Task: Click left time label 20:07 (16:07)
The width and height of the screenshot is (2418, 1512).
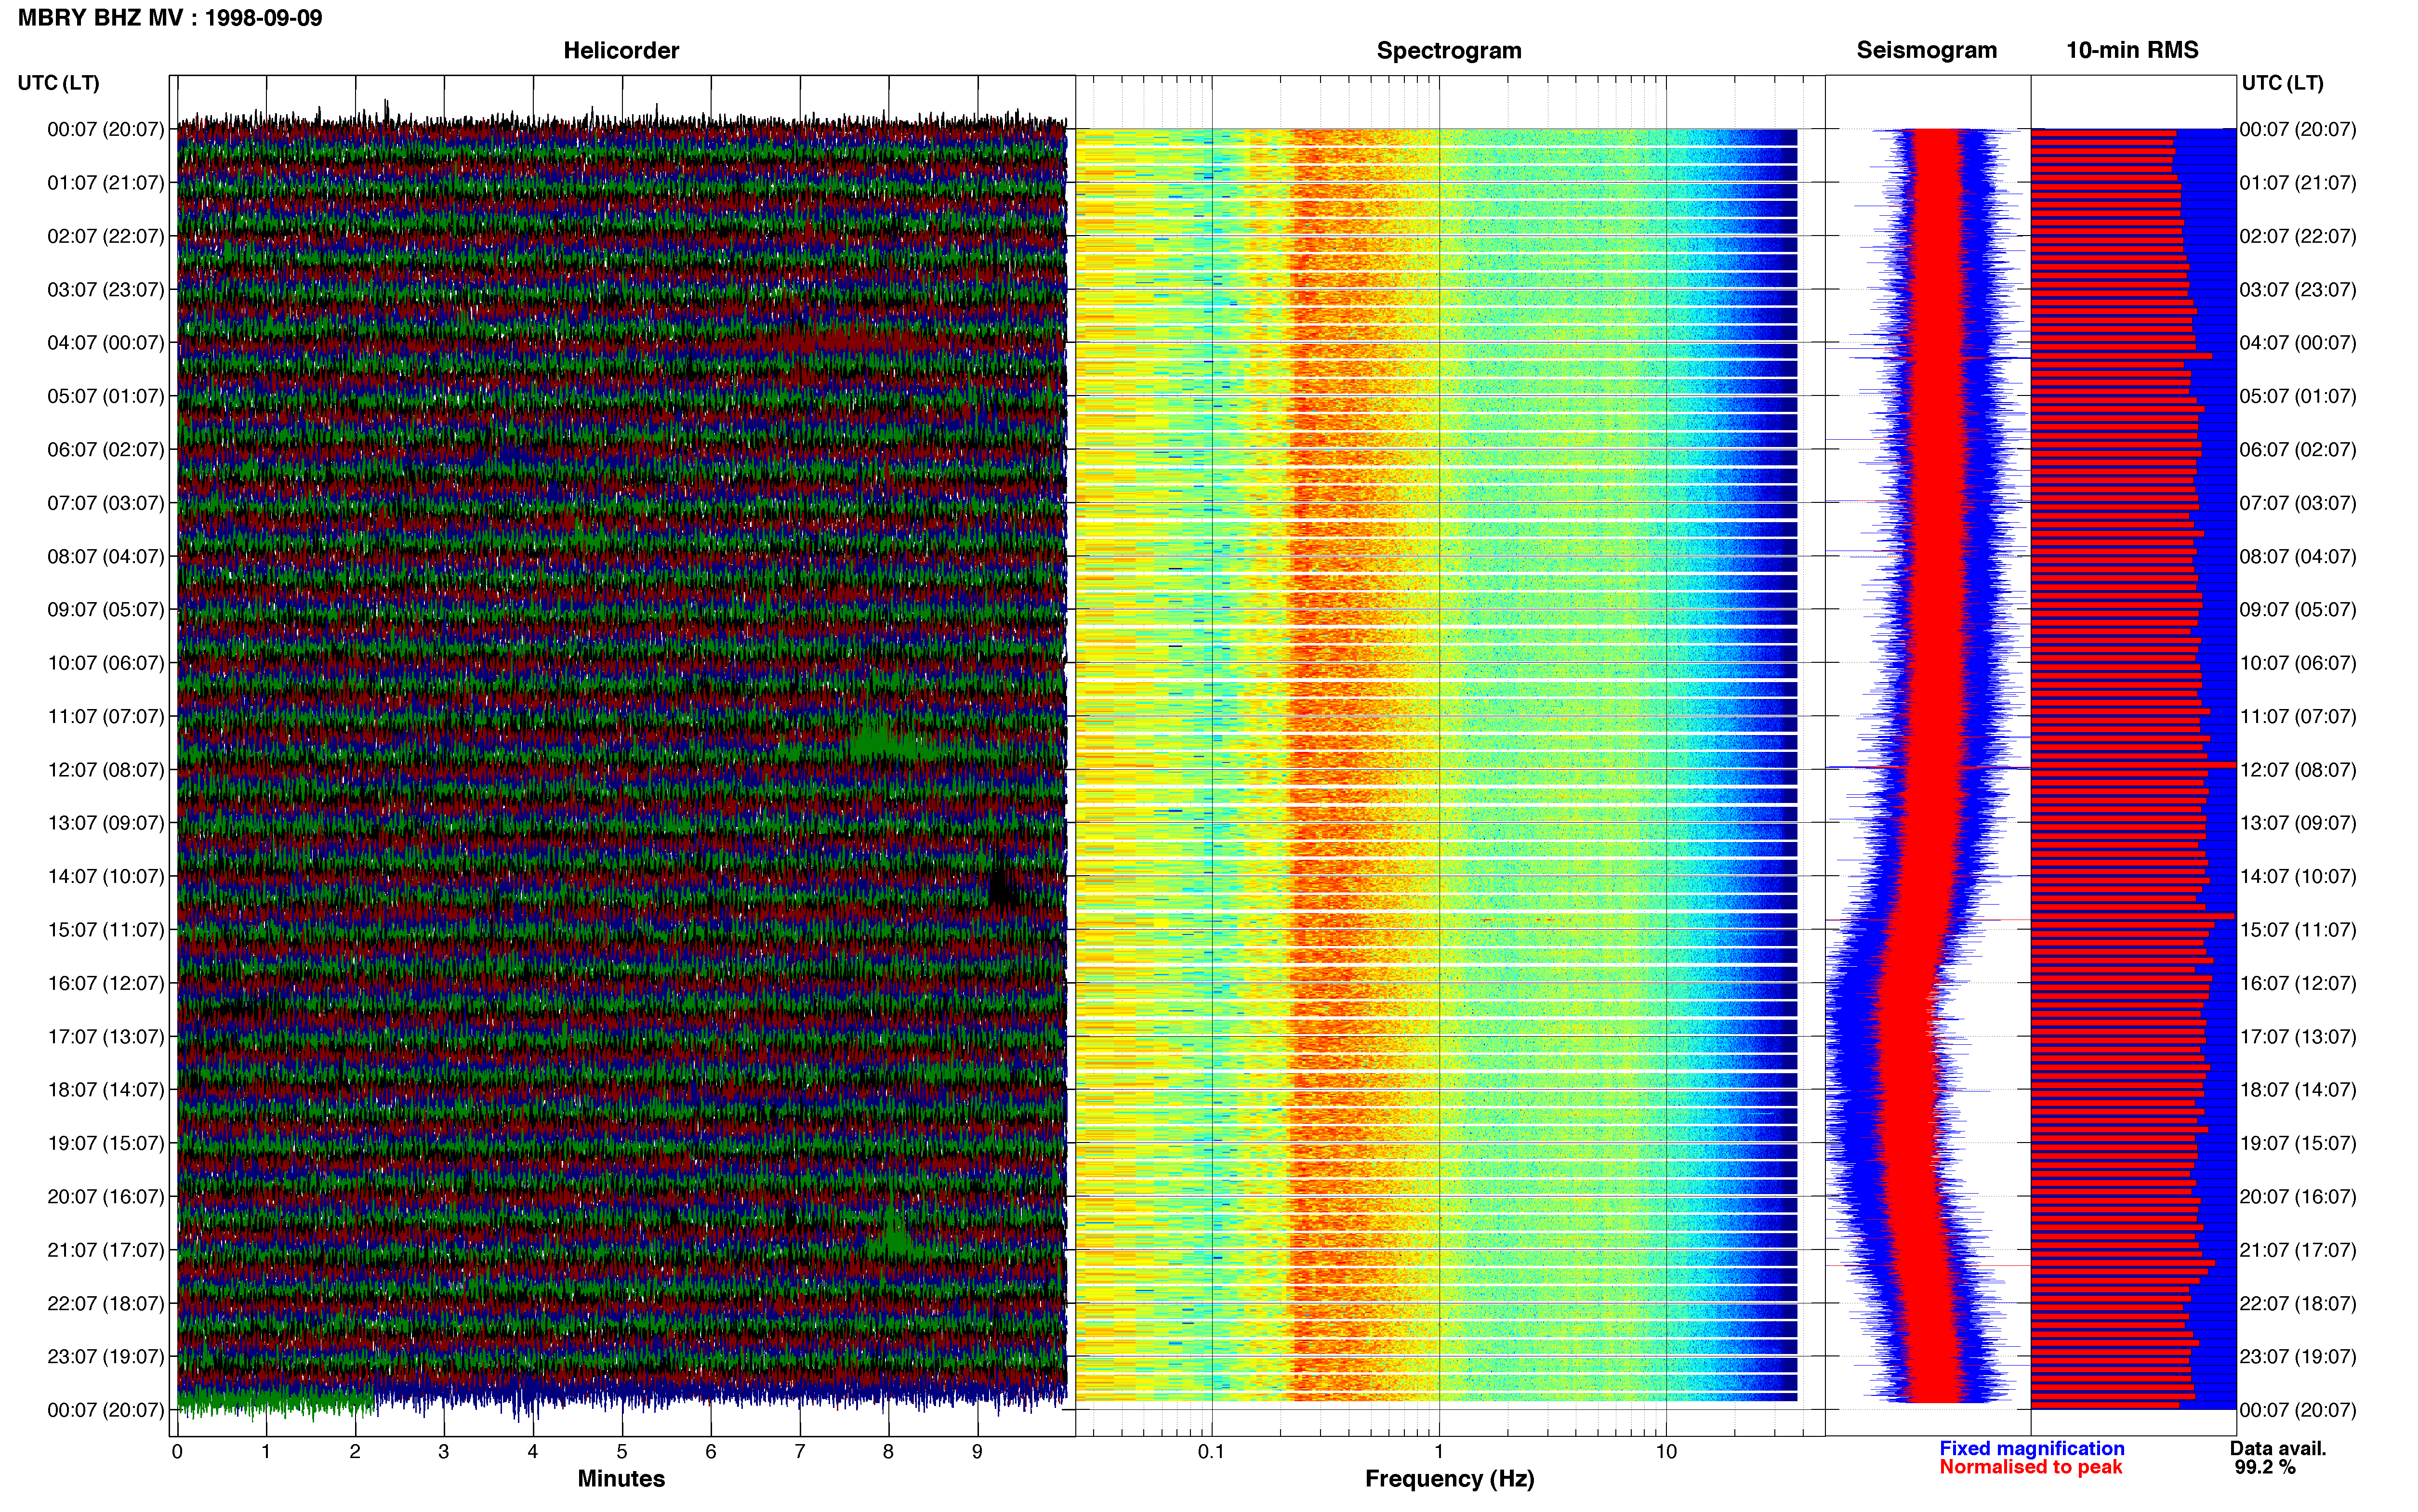Action: [x=106, y=1196]
